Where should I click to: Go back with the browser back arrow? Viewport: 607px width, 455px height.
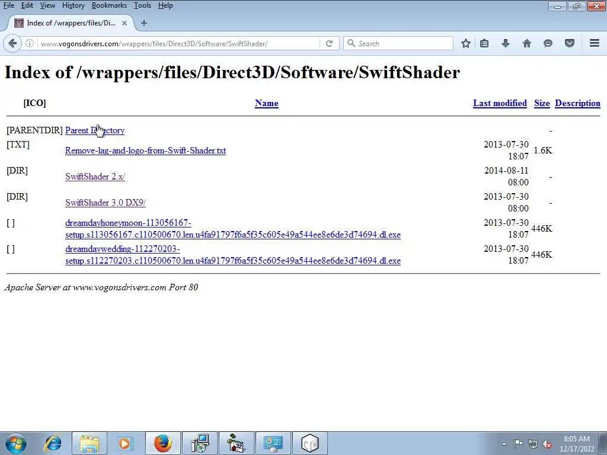[12, 43]
